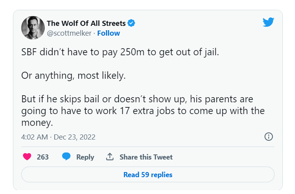
Task: Click the 4:02 AM time text
Action: click(x=35, y=137)
